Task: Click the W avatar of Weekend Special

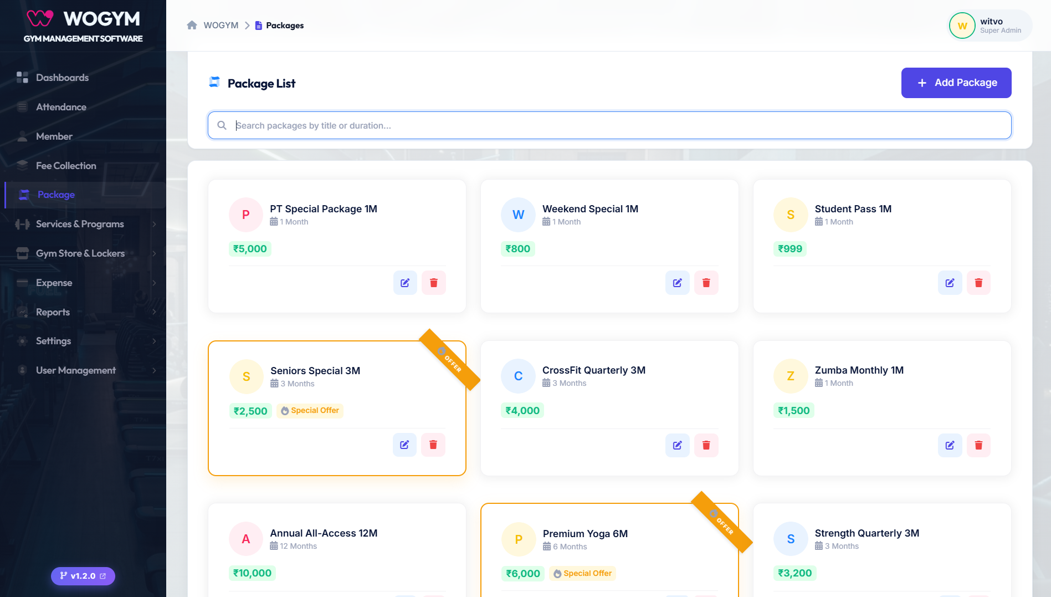Action: (518, 215)
